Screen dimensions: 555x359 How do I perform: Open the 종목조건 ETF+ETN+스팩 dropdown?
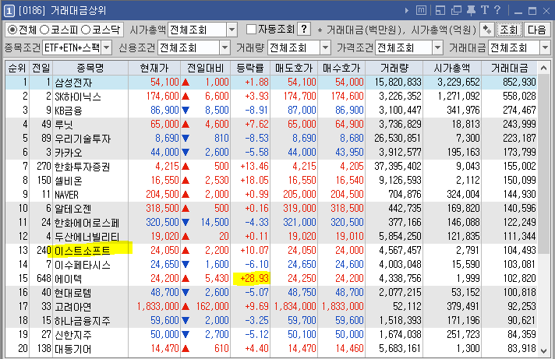point(107,48)
